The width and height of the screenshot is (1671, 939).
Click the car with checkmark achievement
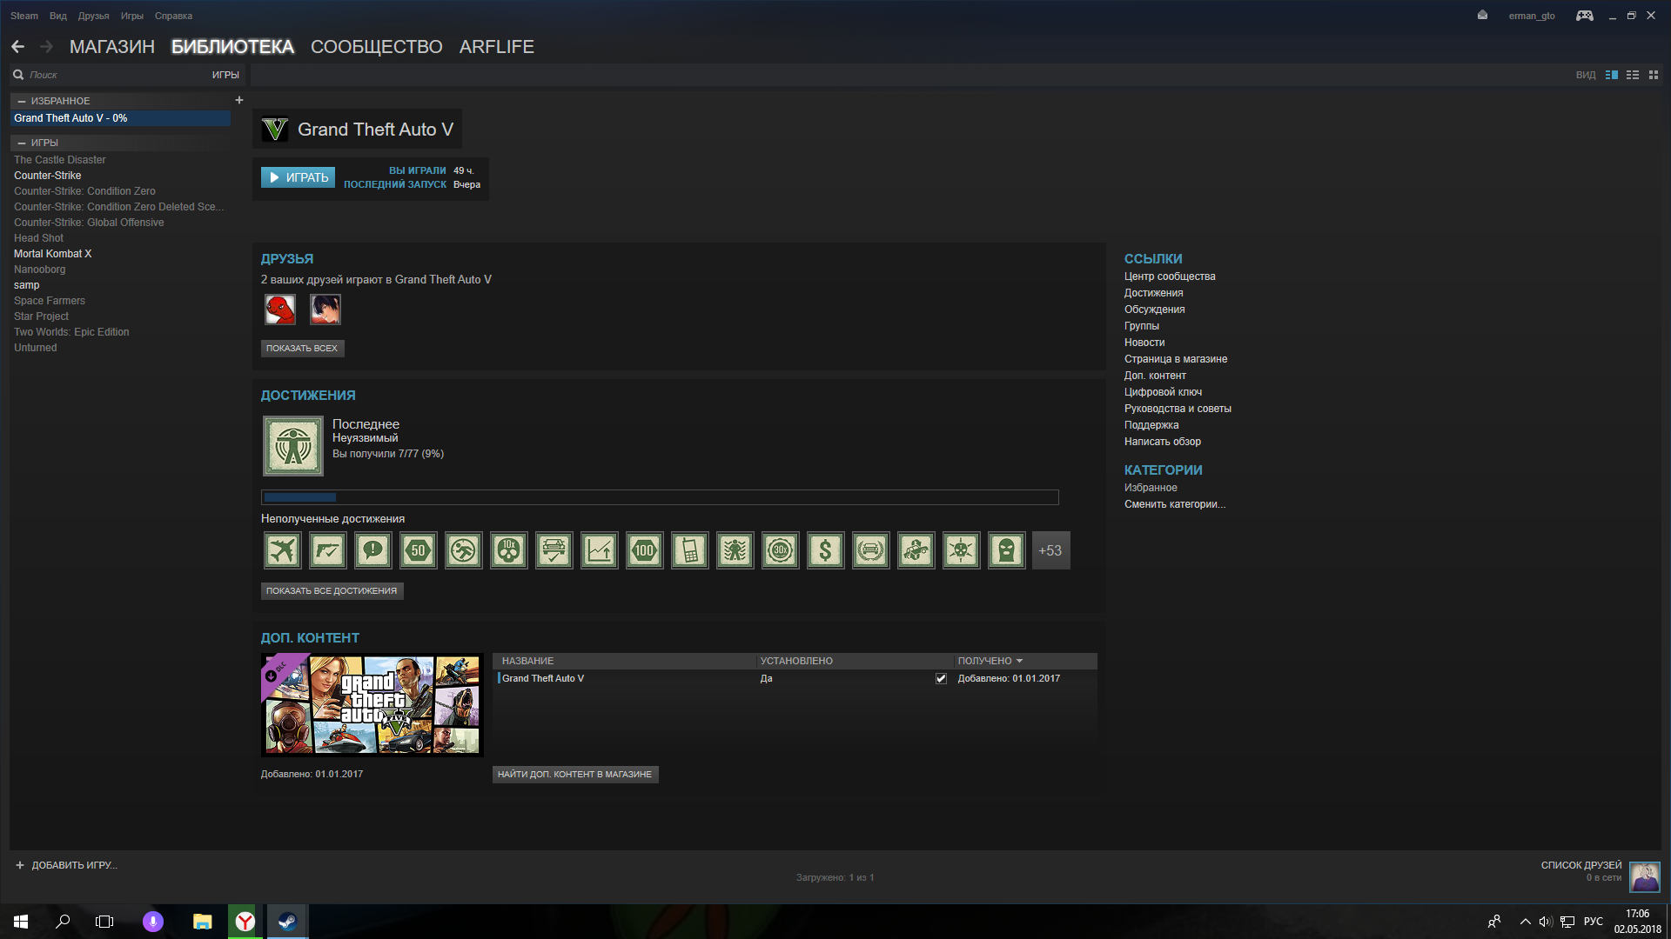point(554,550)
